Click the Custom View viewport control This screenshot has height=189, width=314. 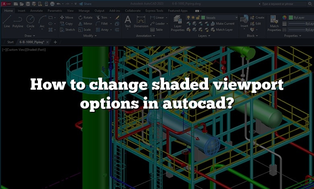16,49
